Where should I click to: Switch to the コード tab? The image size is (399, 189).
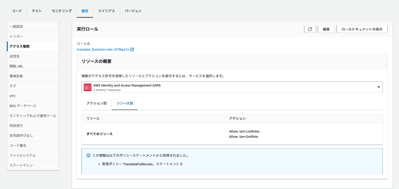tap(17, 11)
